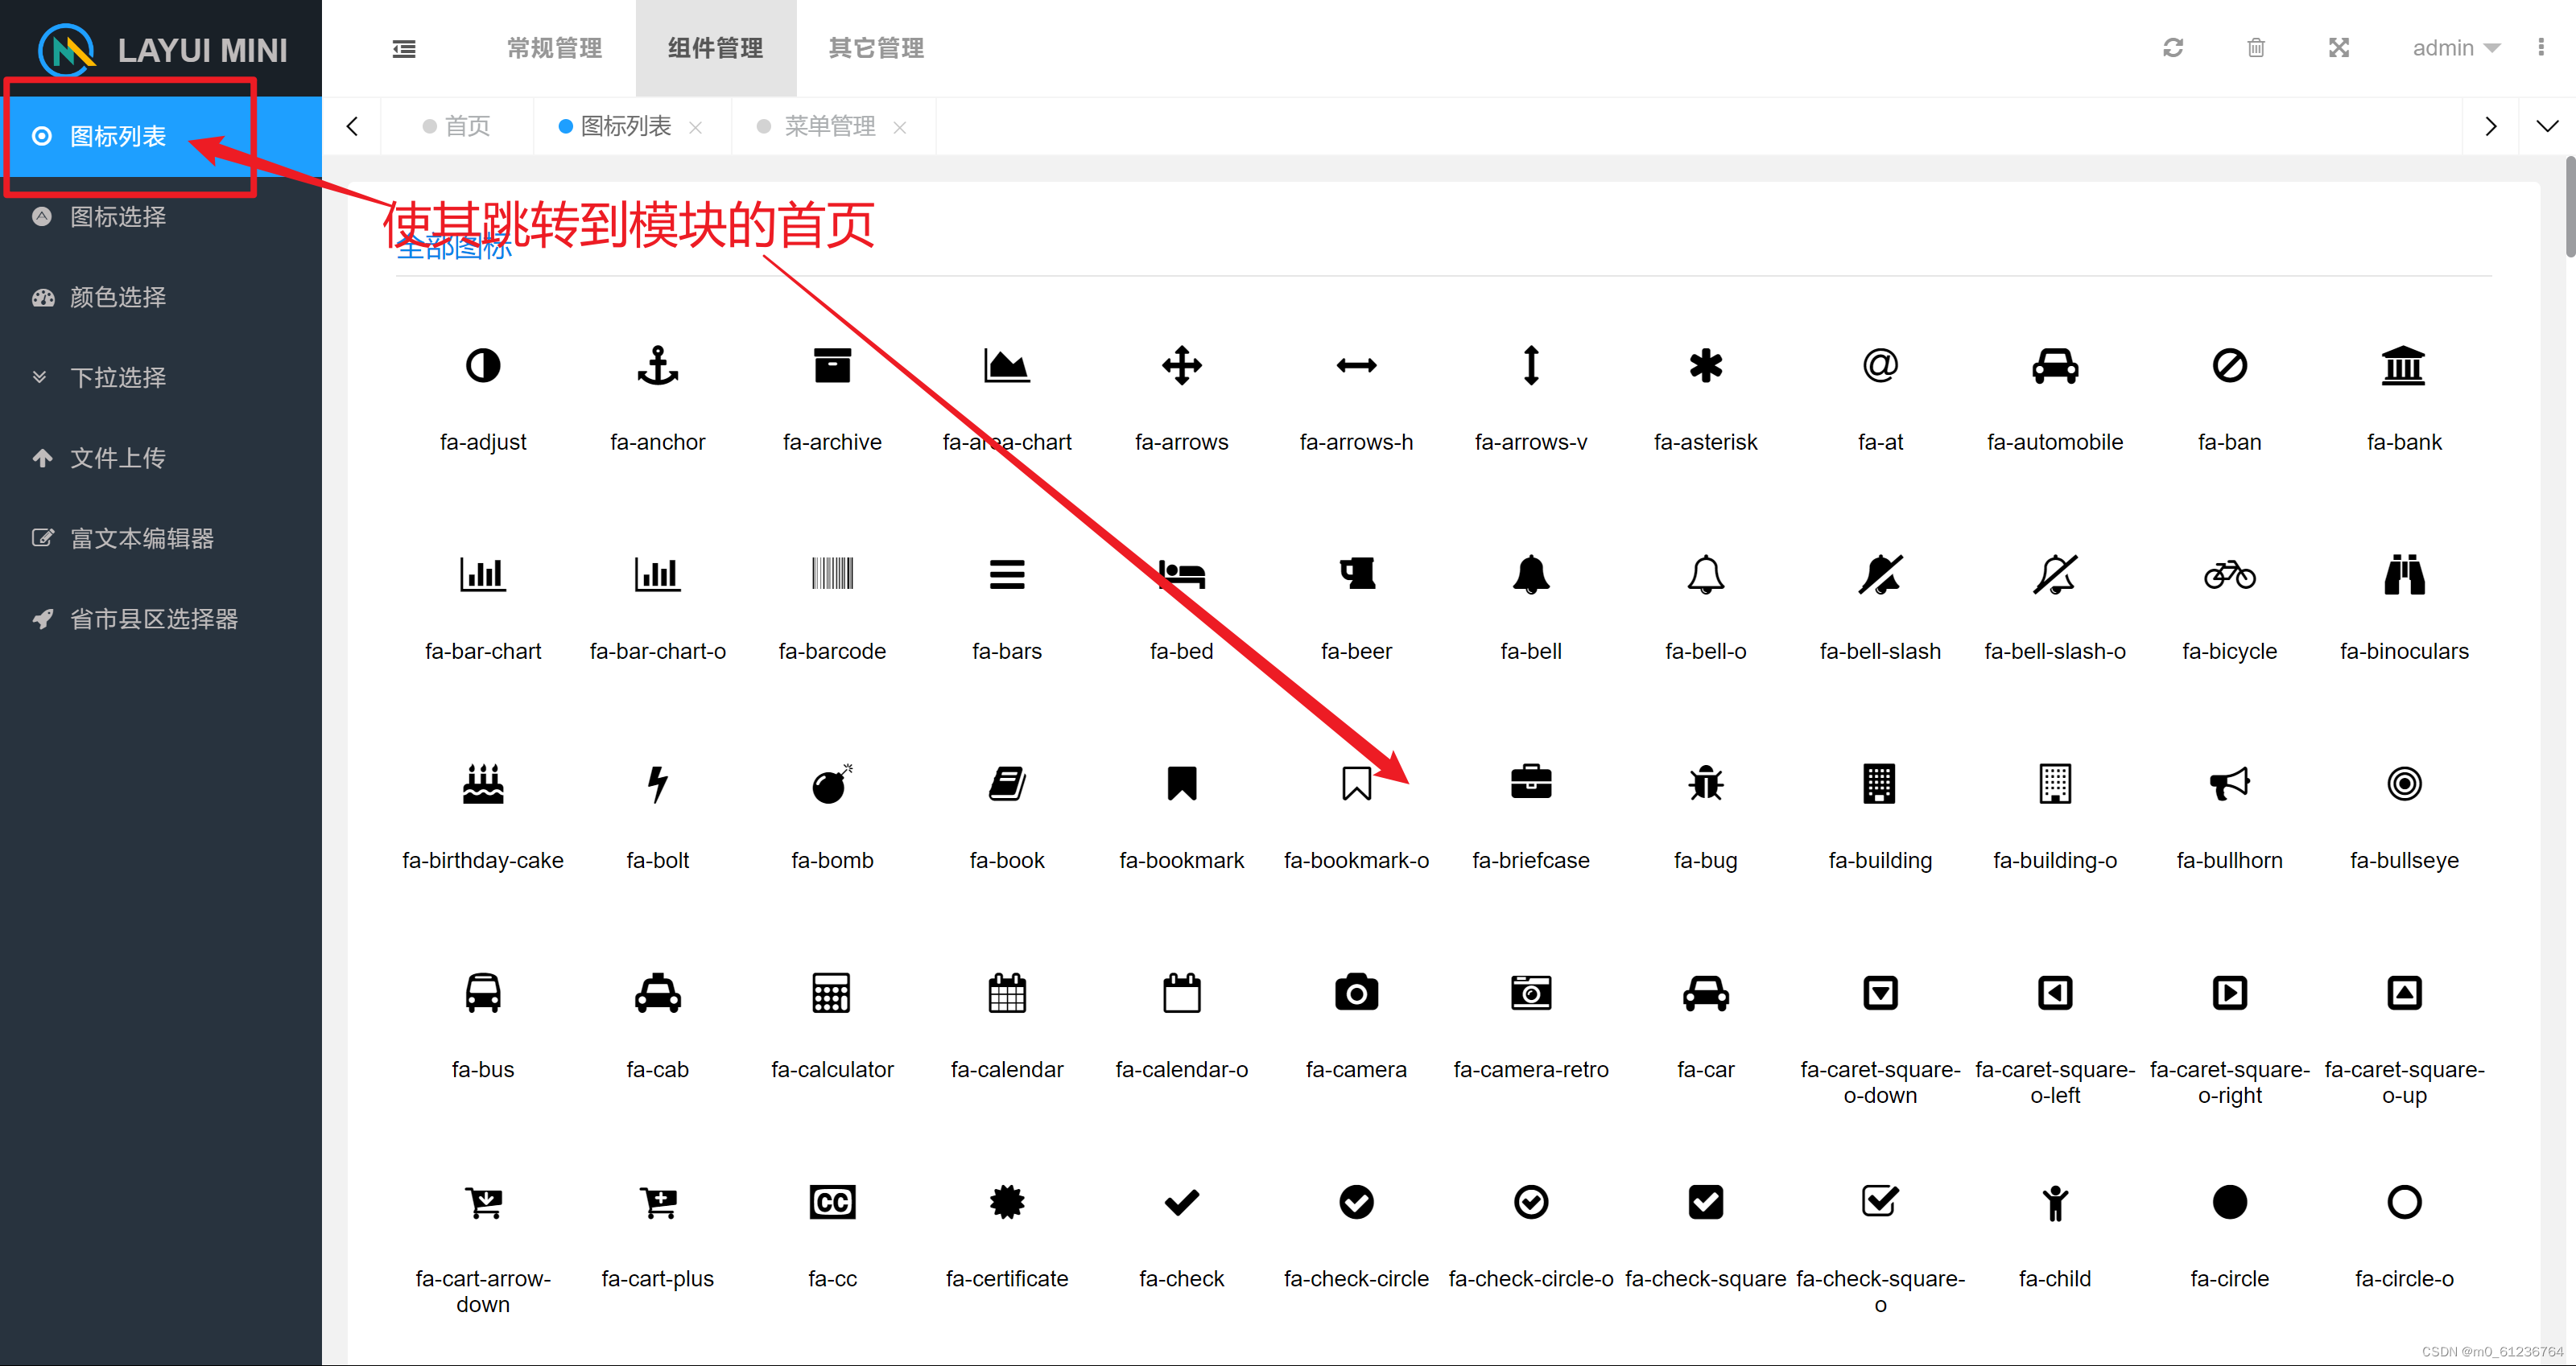Switch to the 常规管理 menu
Image resolution: width=2576 pixels, height=1366 pixels.
point(554,47)
